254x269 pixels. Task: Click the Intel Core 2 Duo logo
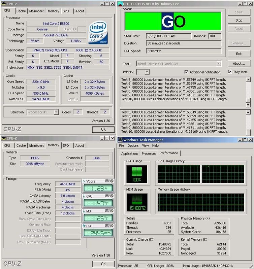click(98, 33)
